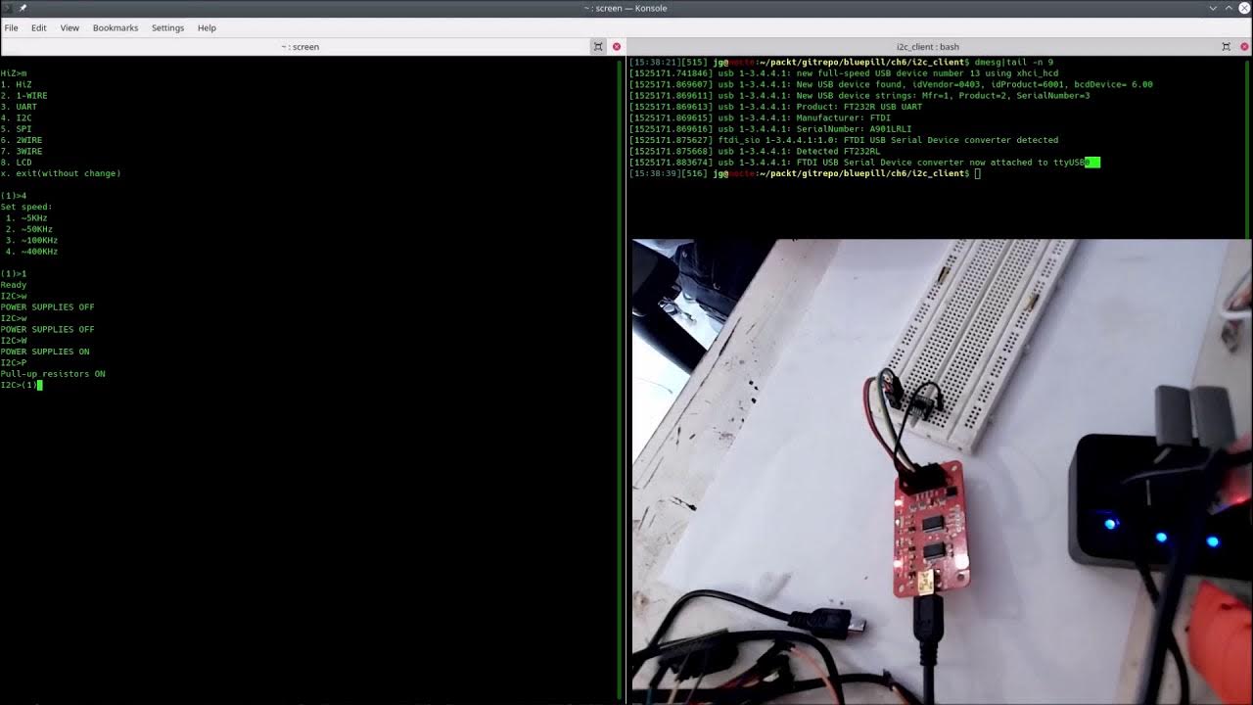Toggle the pin (keep above) icon in title bar
Screen dimensions: 1253x705
pos(23,8)
